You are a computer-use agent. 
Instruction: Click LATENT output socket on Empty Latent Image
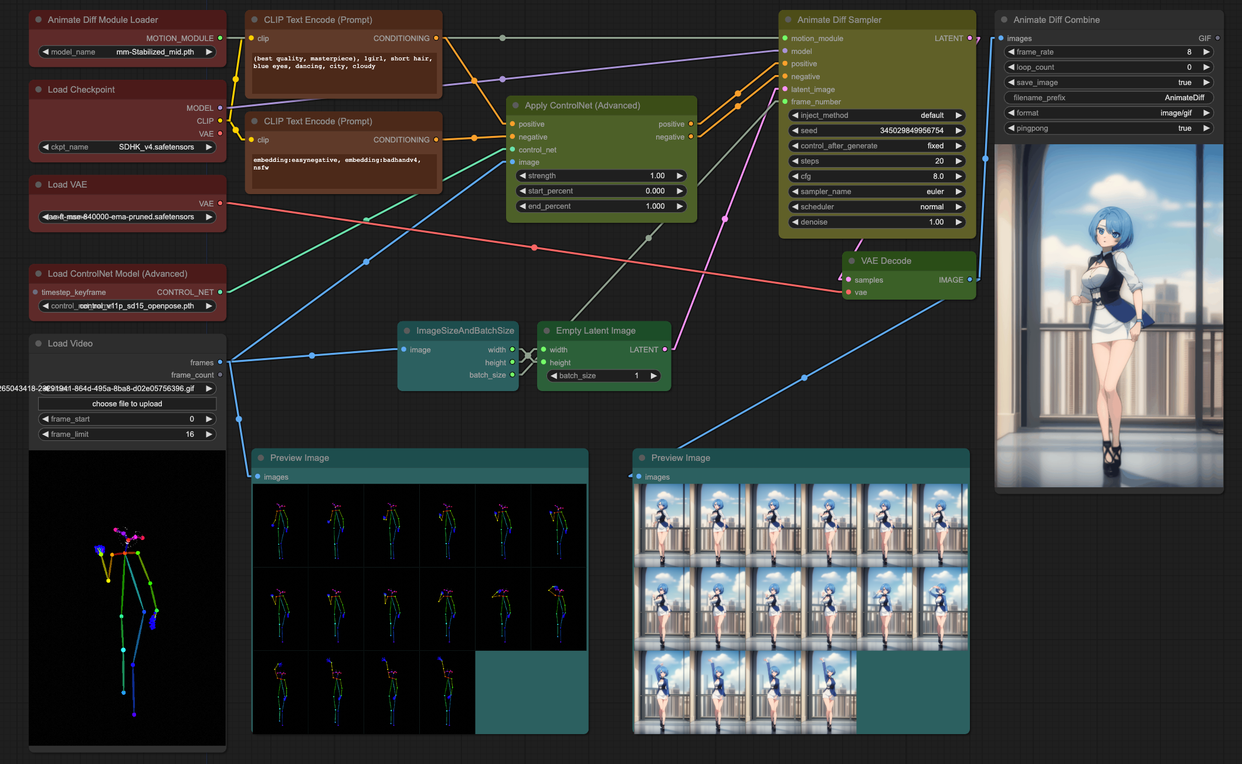click(664, 349)
